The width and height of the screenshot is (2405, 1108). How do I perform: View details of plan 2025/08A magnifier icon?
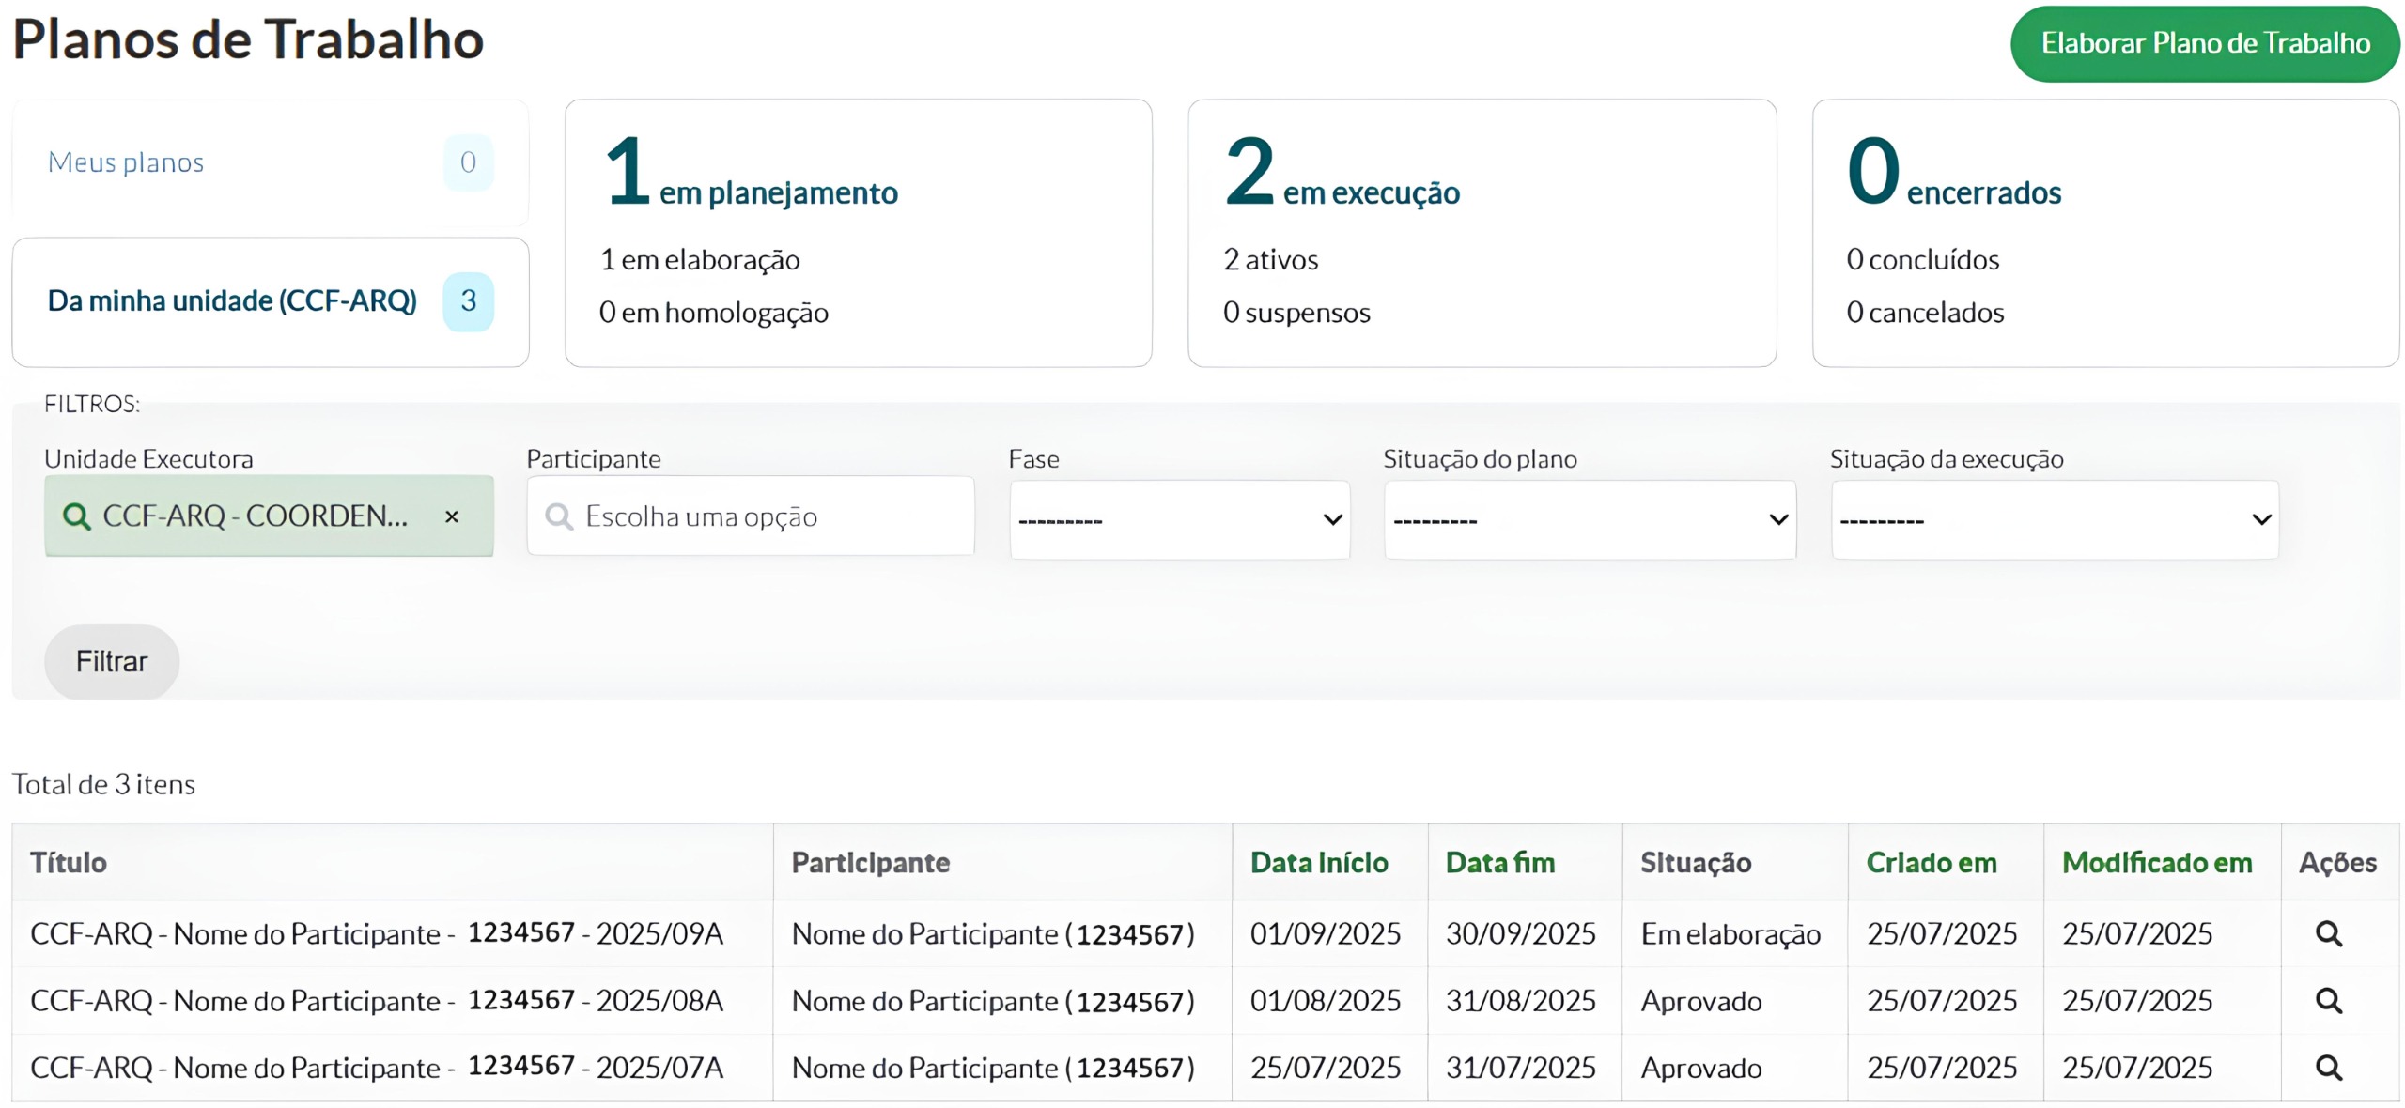(2328, 1000)
